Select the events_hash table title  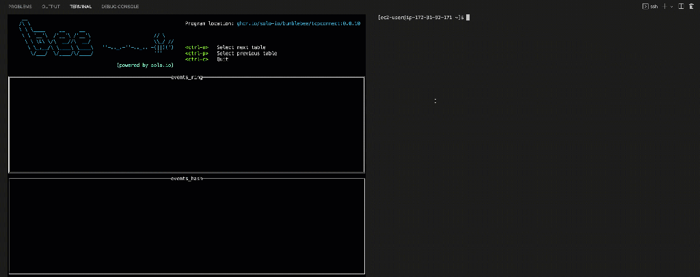tap(186, 178)
